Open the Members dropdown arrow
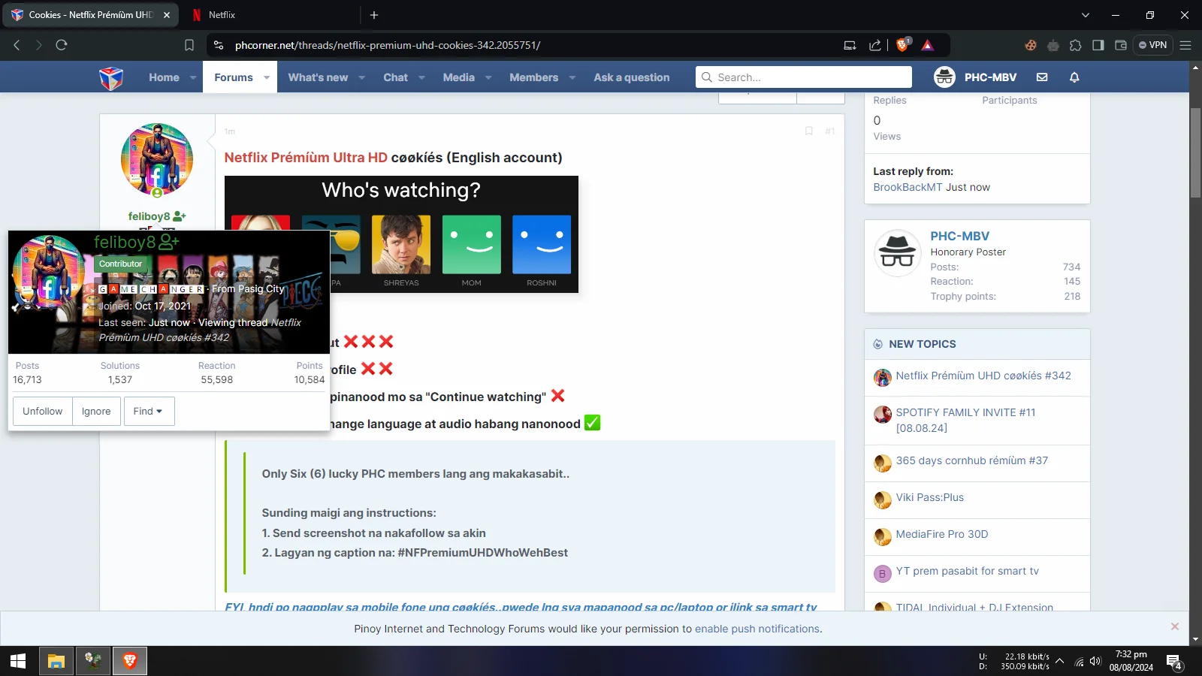The height and width of the screenshot is (676, 1202). point(572,77)
